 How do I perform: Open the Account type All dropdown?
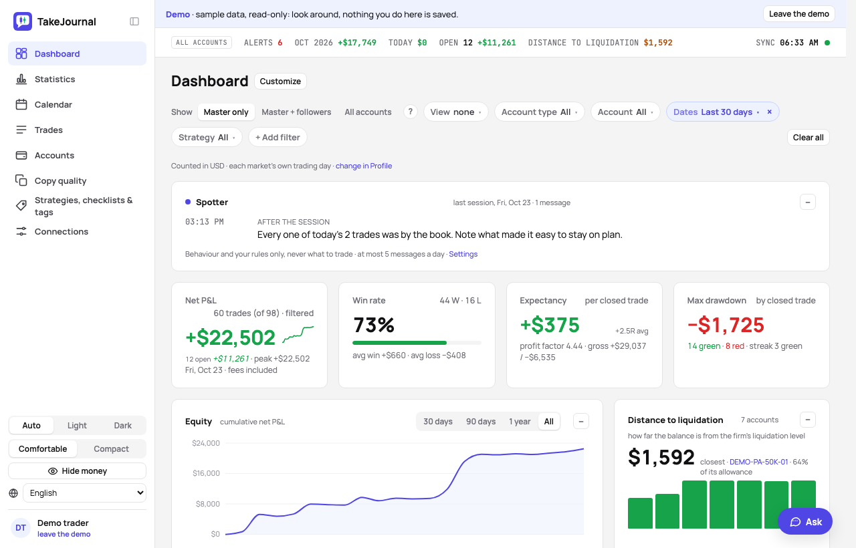(x=540, y=112)
